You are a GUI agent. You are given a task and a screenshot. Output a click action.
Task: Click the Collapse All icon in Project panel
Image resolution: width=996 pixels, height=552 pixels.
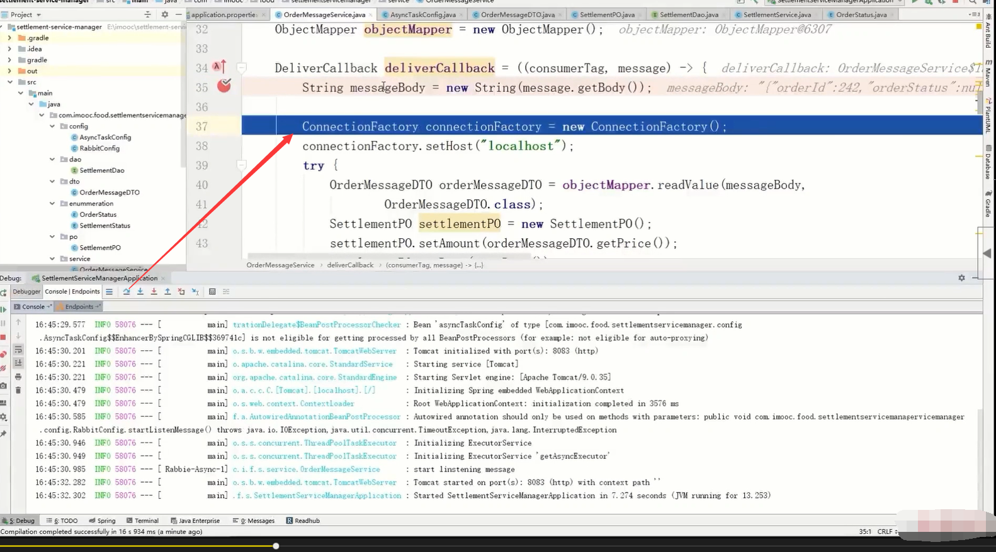tap(148, 14)
